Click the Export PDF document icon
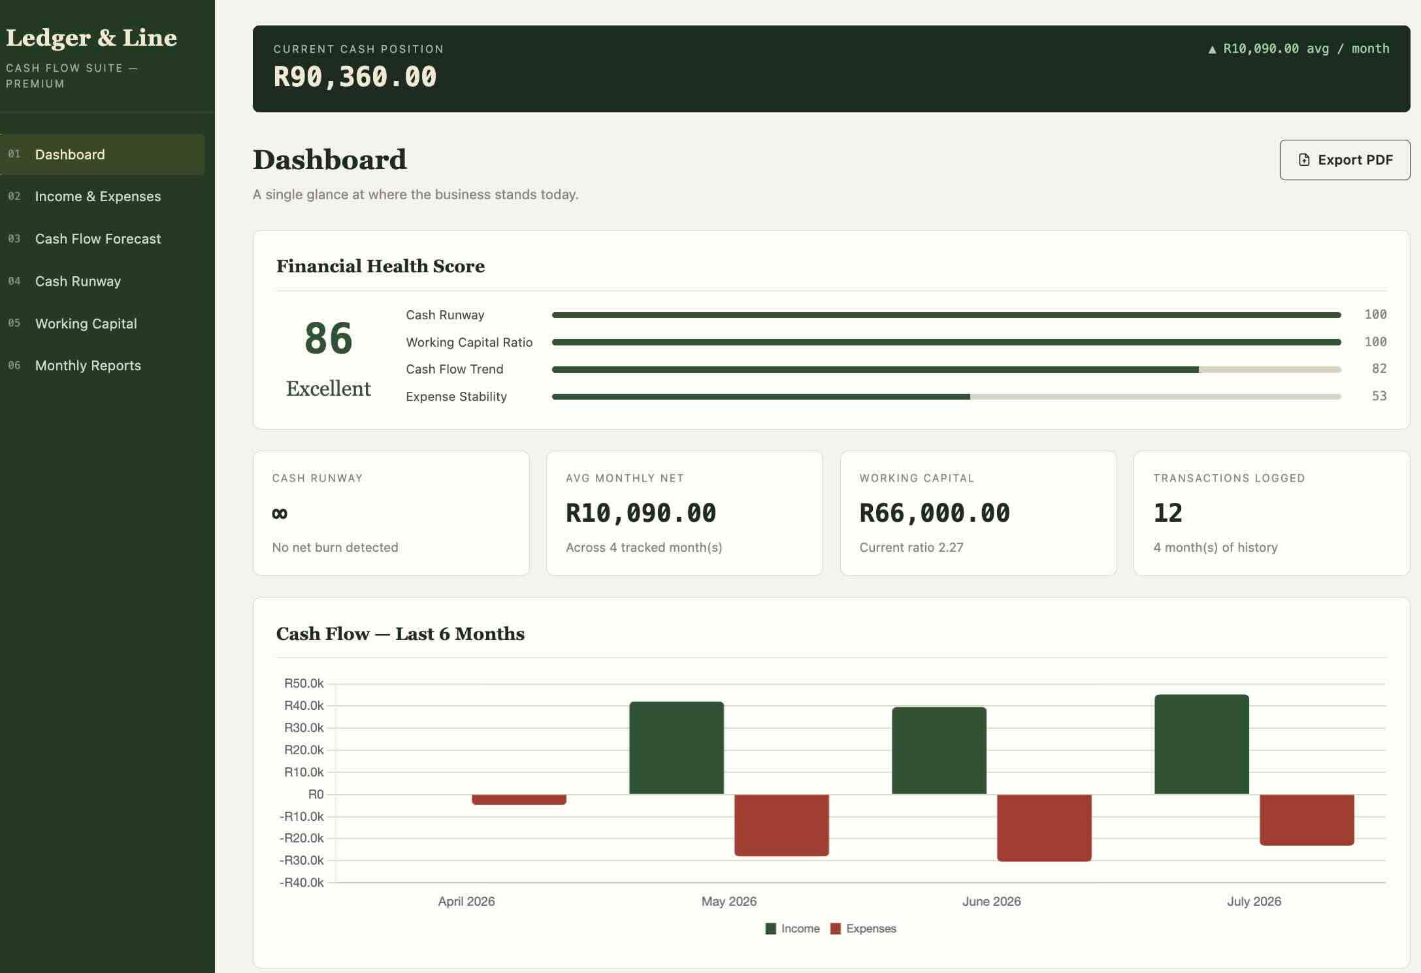Image resolution: width=1421 pixels, height=973 pixels. click(x=1303, y=160)
